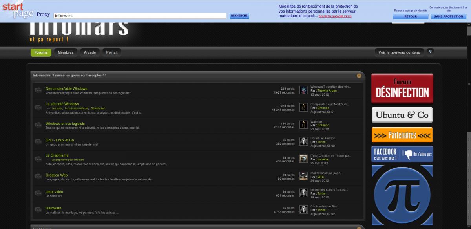Follow the POUR EN SAVOIR PLUS link
Viewport: 471px width, 229px height.
point(335,16)
